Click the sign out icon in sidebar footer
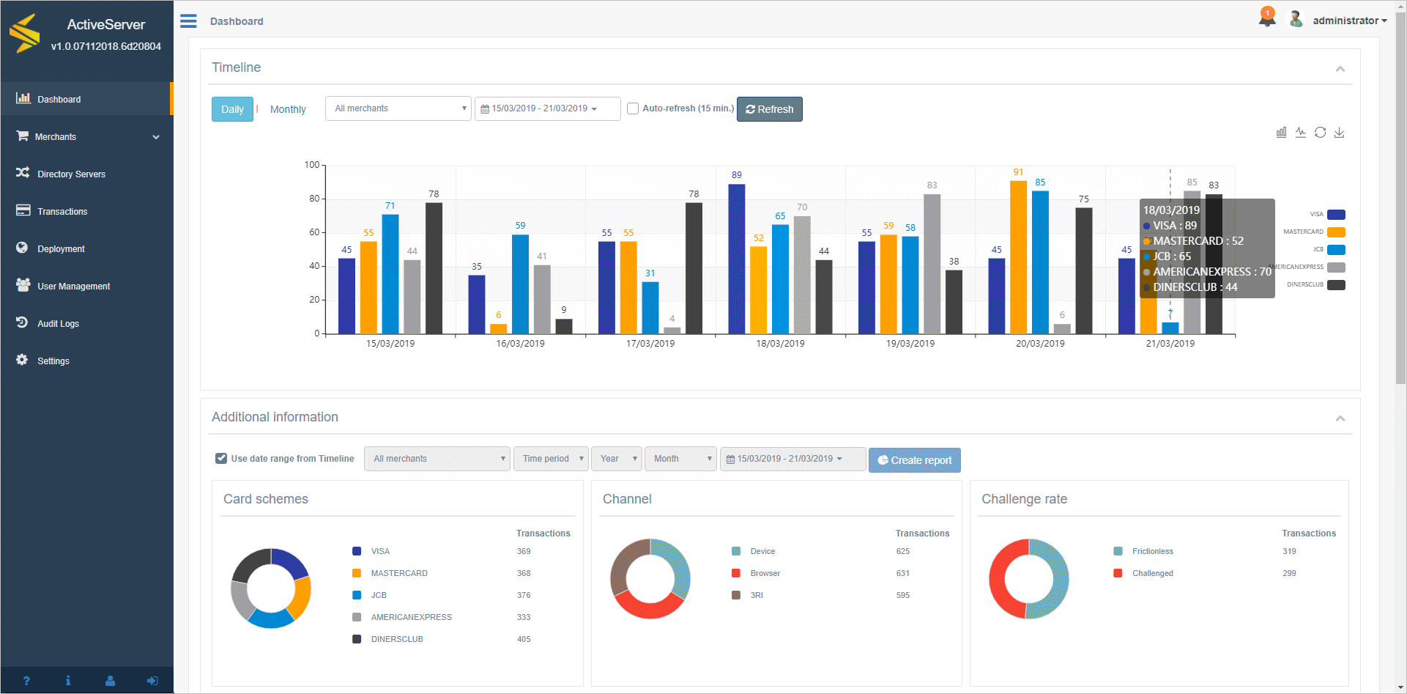Viewport: 1407px width, 694px height. point(152,681)
